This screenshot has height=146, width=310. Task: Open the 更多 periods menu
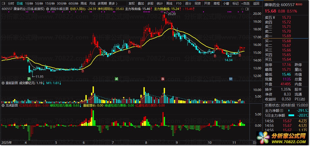113,4
